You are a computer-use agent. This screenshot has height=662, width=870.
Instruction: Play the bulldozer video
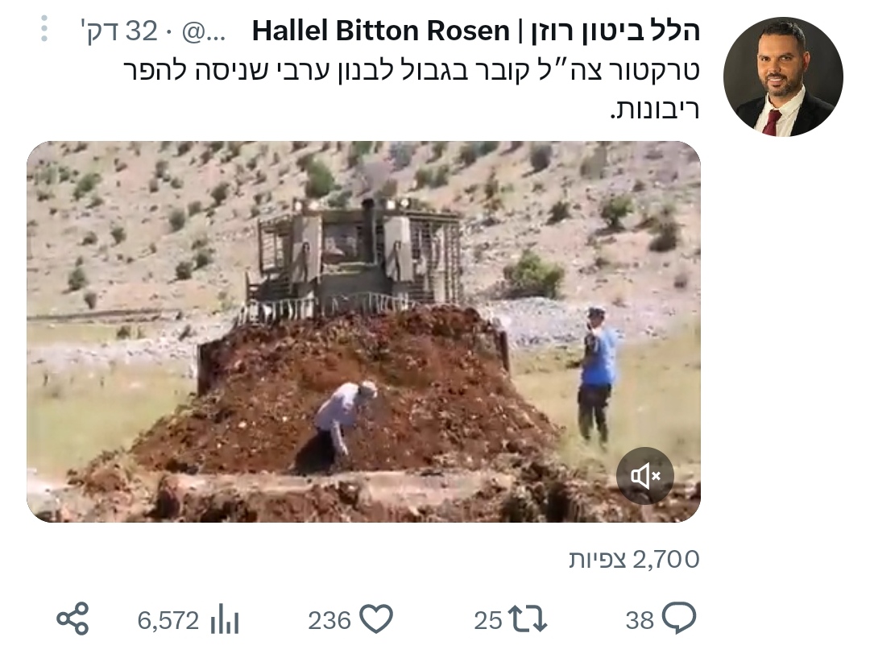pyautogui.click(x=363, y=331)
